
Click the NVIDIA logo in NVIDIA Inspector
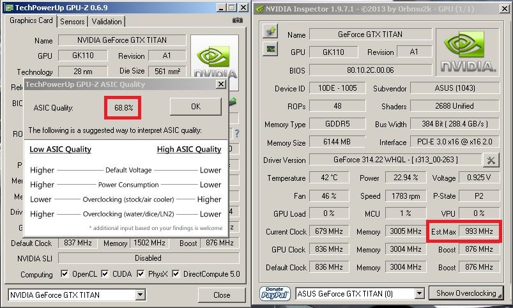(468, 53)
